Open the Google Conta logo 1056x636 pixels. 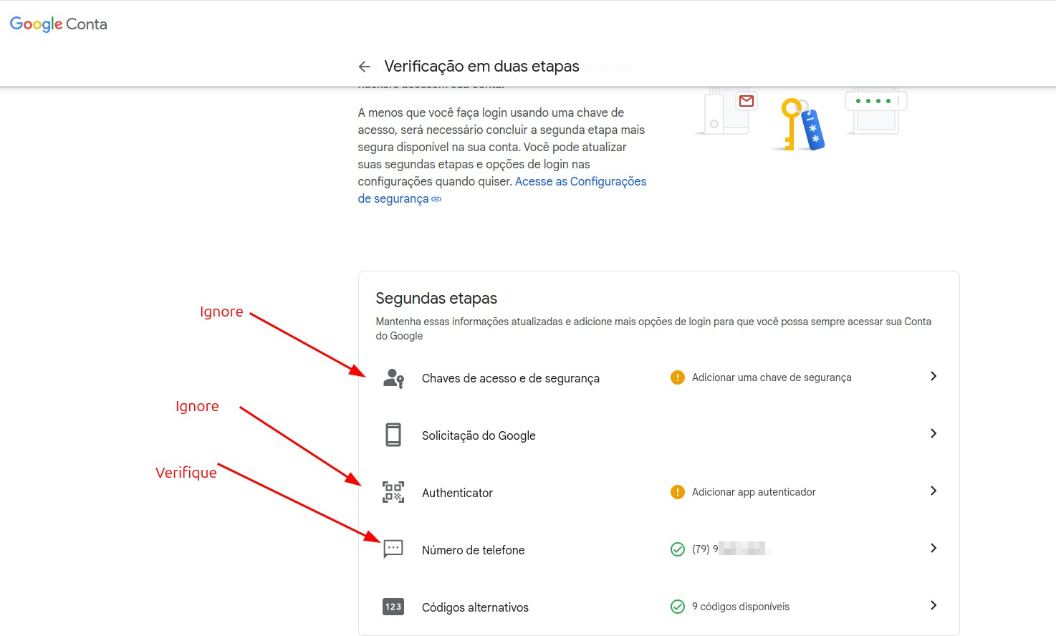[59, 24]
